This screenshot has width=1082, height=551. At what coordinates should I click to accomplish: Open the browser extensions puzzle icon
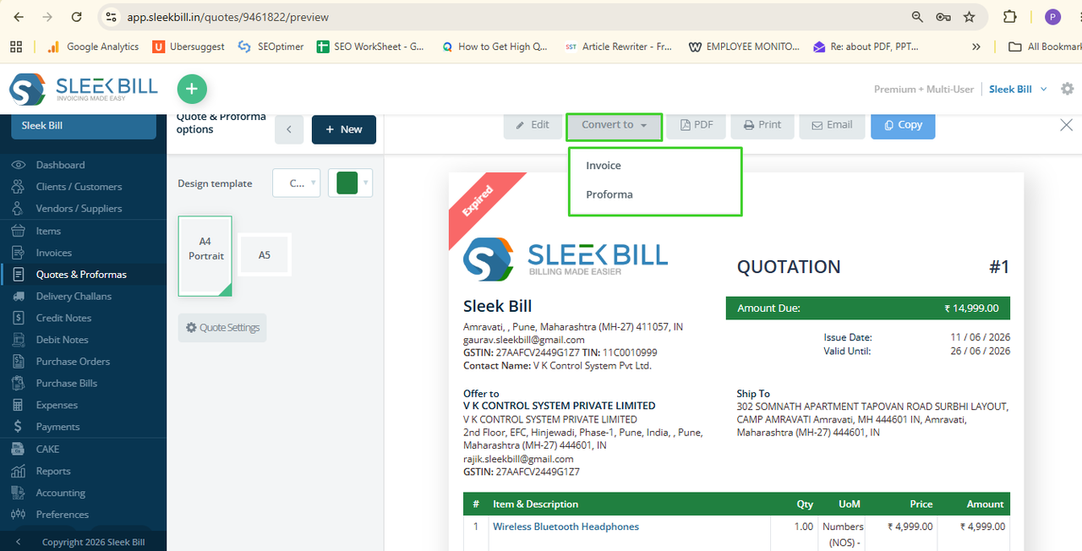(x=1009, y=17)
